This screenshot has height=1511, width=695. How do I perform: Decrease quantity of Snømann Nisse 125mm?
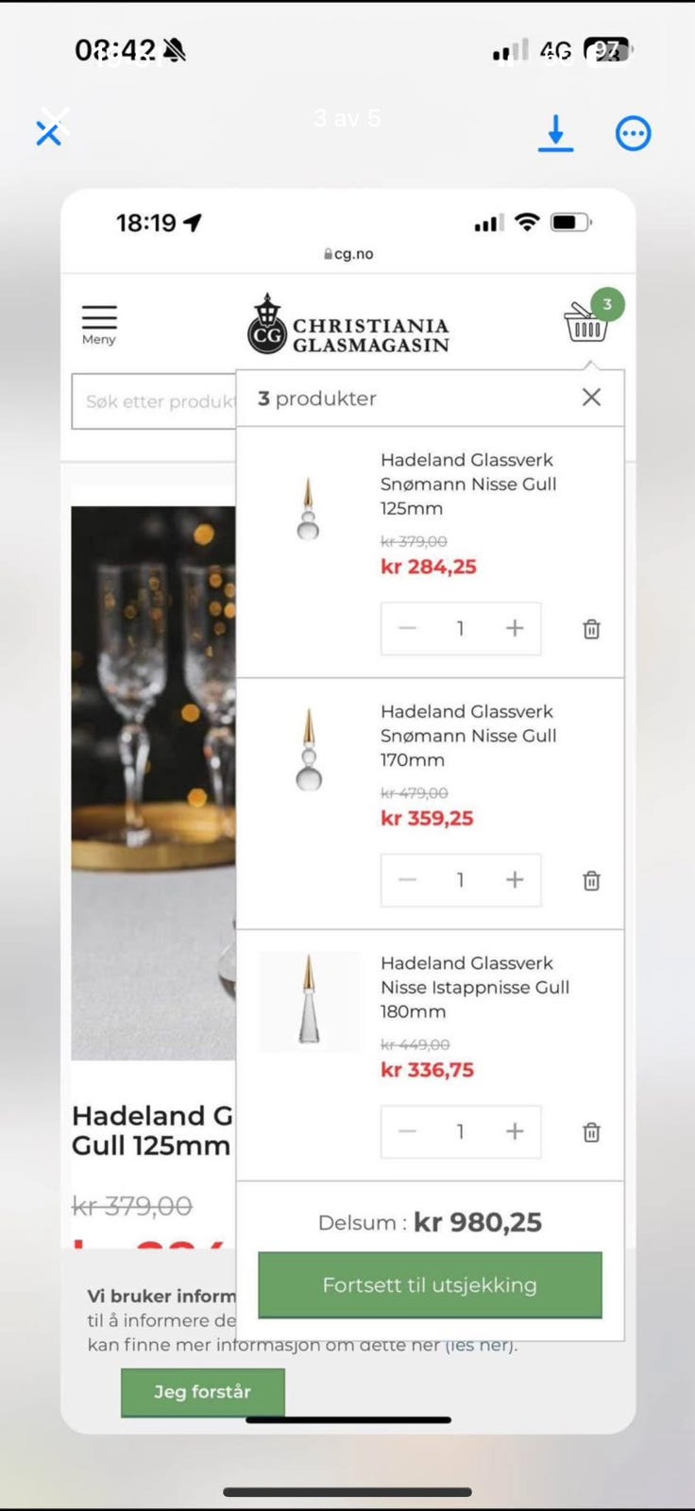pyautogui.click(x=407, y=628)
